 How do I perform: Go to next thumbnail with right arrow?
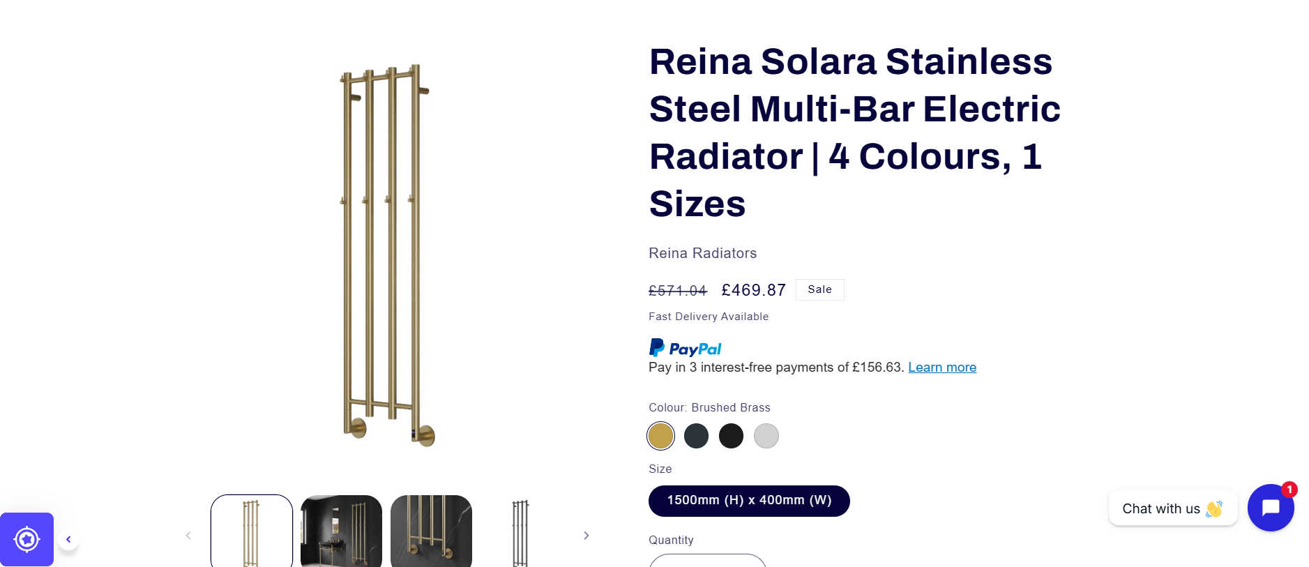[586, 536]
